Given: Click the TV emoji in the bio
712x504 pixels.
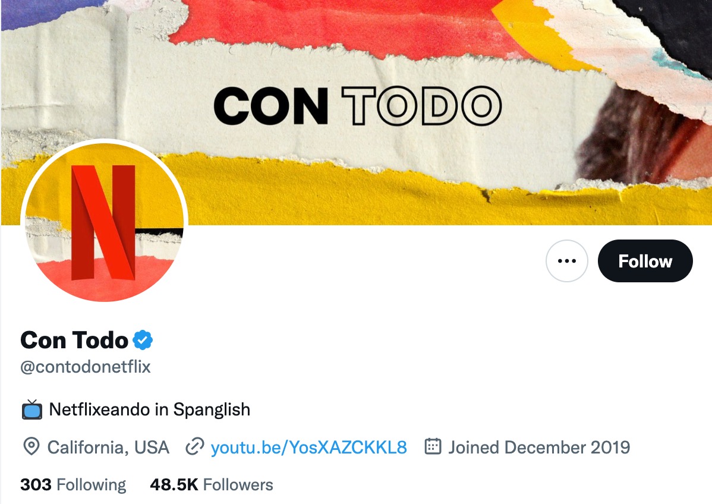Looking at the screenshot, I should coord(31,409).
